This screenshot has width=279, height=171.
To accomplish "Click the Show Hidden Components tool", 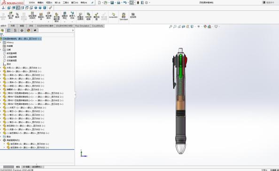I will pyautogui.click(x=56, y=17).
